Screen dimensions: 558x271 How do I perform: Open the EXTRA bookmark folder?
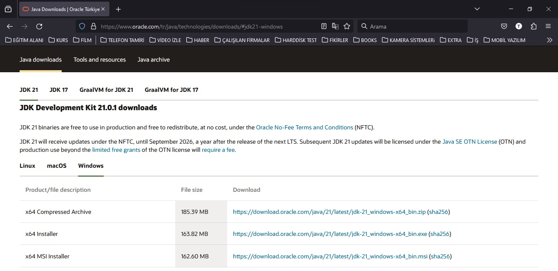pos(450,40)
